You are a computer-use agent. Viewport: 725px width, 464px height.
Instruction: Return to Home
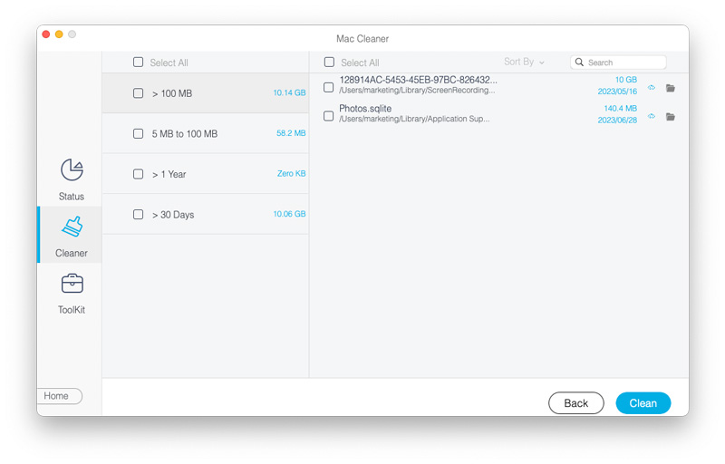(59, 396)
